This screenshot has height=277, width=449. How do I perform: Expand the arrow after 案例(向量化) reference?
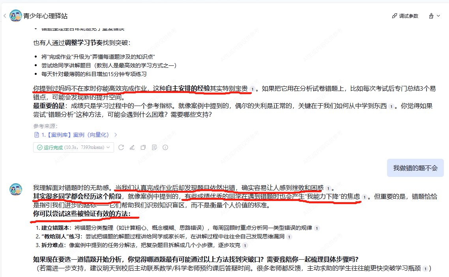116,135
